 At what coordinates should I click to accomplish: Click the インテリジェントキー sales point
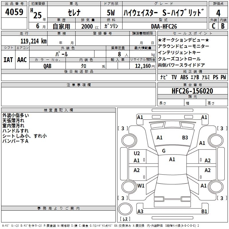pyautogui.click(x=179, y=53)
